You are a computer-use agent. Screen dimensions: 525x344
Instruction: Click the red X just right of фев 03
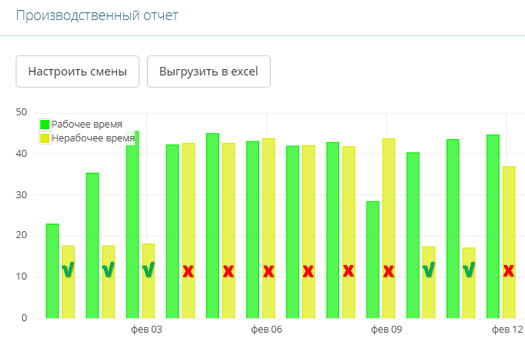[188, 271]
